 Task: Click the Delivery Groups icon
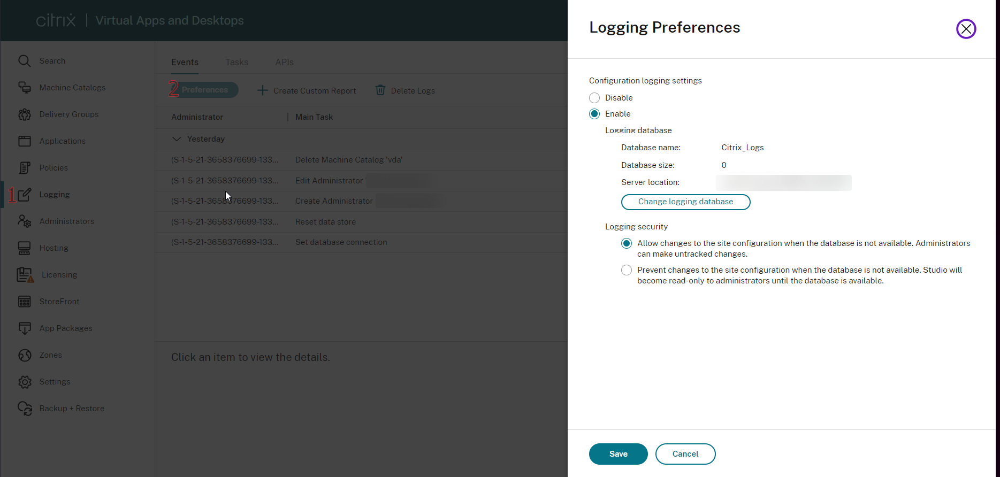pyautogui.click(x=25, y=114)
